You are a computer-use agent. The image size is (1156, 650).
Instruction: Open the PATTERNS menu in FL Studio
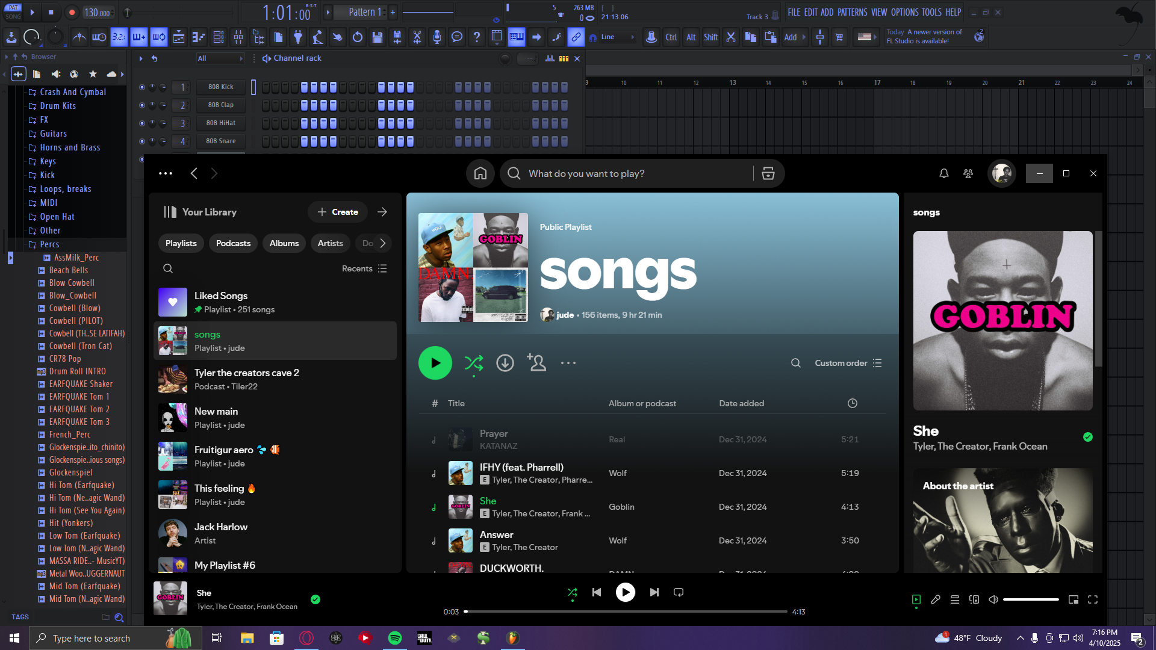coord(852,12)
